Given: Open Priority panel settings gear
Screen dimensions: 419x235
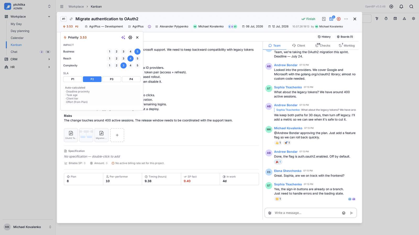Looking at the screenshot, I should [130, 37].
